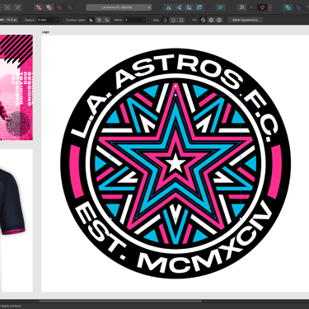Click the Logo artboard label
The width and height of the screenshot is (309, 309).
pyautogui.click(x=45, y=32)
